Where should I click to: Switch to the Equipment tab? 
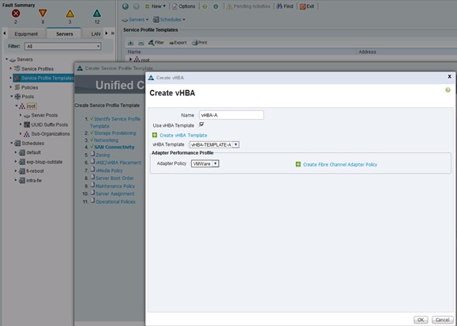pyautogui.click(x=26, y=34)
